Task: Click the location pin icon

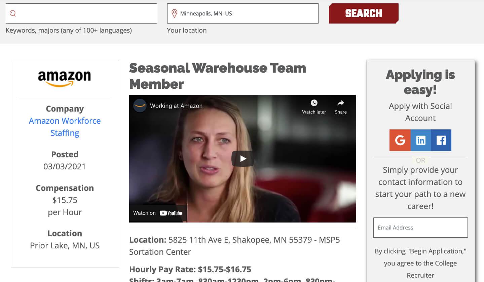Action: coord(174,13)
